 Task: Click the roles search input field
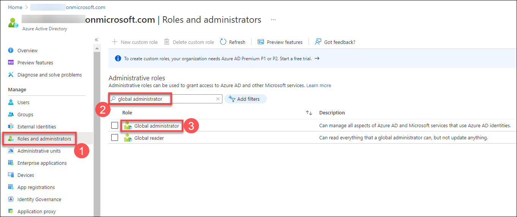[x=166, y=99]
